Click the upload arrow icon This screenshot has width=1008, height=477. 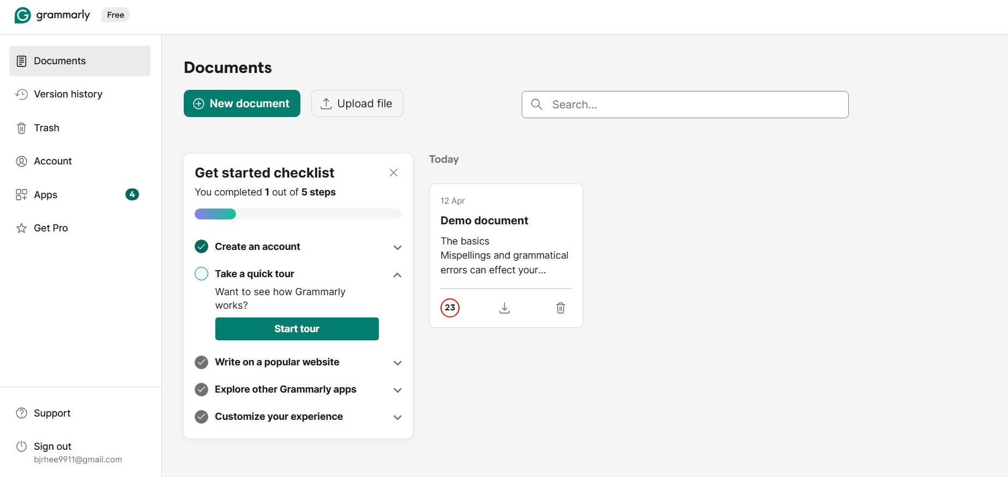point(326,103)
